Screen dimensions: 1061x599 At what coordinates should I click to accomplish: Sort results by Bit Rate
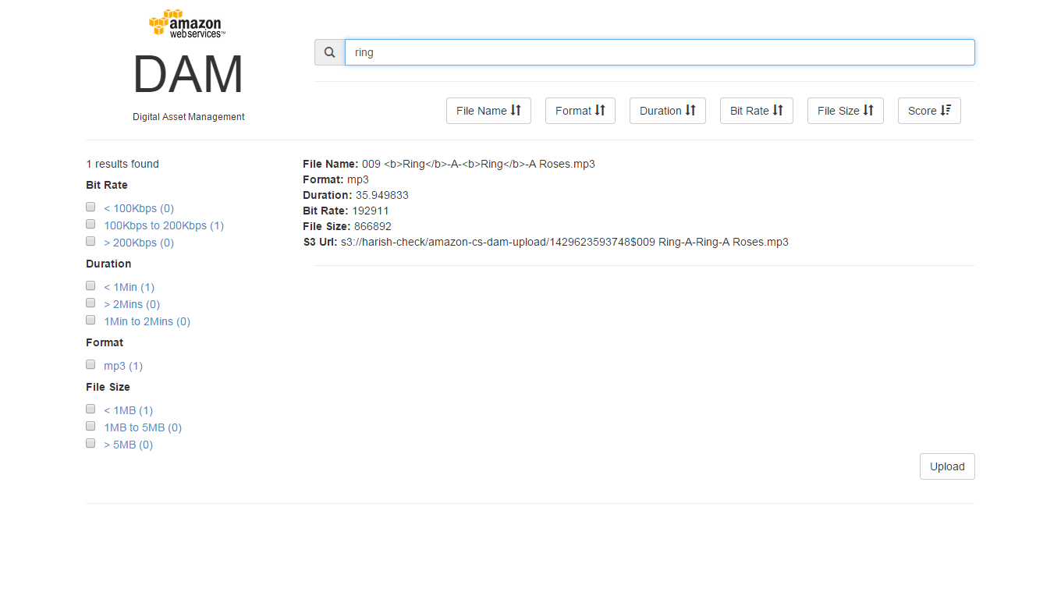point(757,111)
